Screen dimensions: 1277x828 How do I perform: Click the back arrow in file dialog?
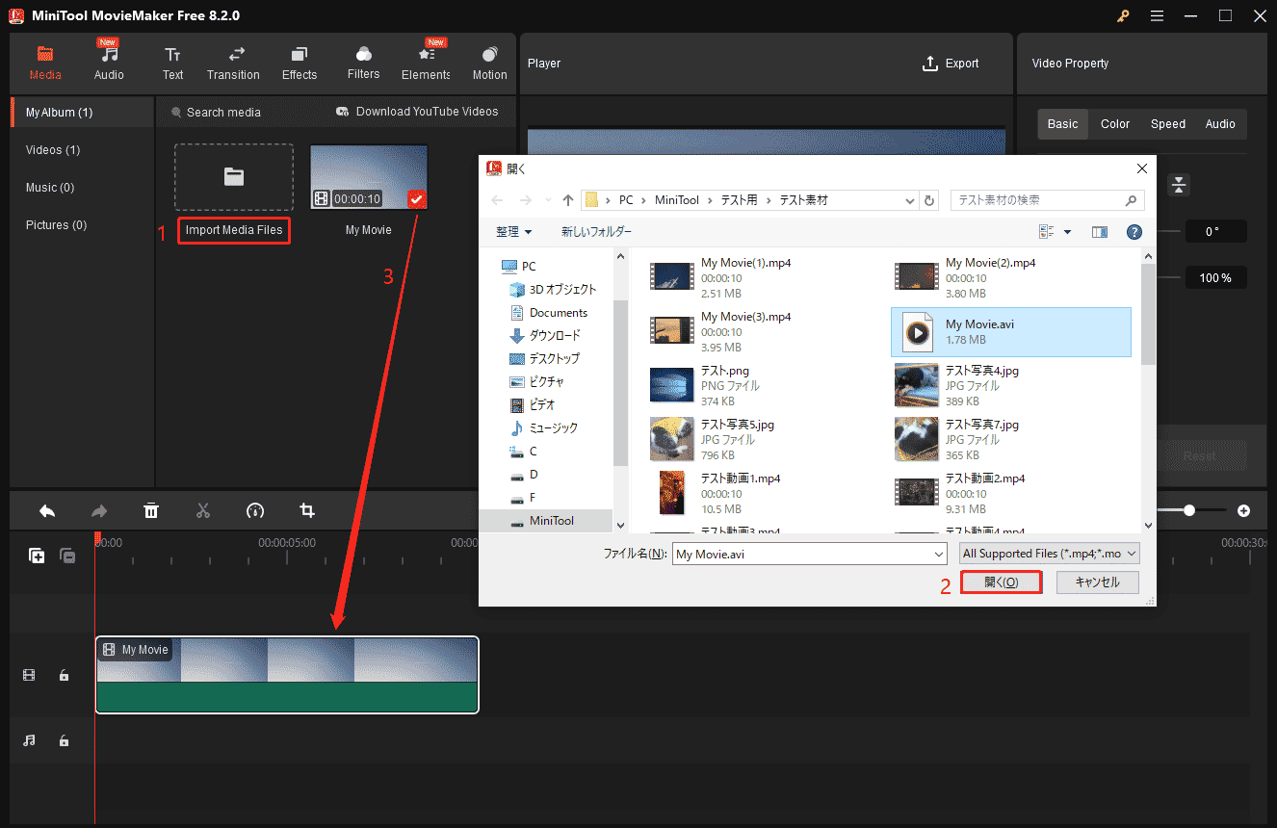(x=497, y=200)
